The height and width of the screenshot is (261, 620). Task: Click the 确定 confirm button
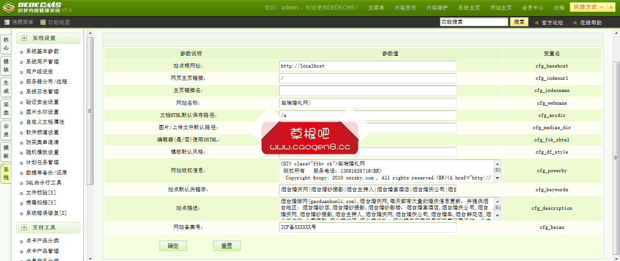coord(173,245)
